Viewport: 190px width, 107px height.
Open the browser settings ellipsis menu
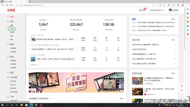coord(187,5)
